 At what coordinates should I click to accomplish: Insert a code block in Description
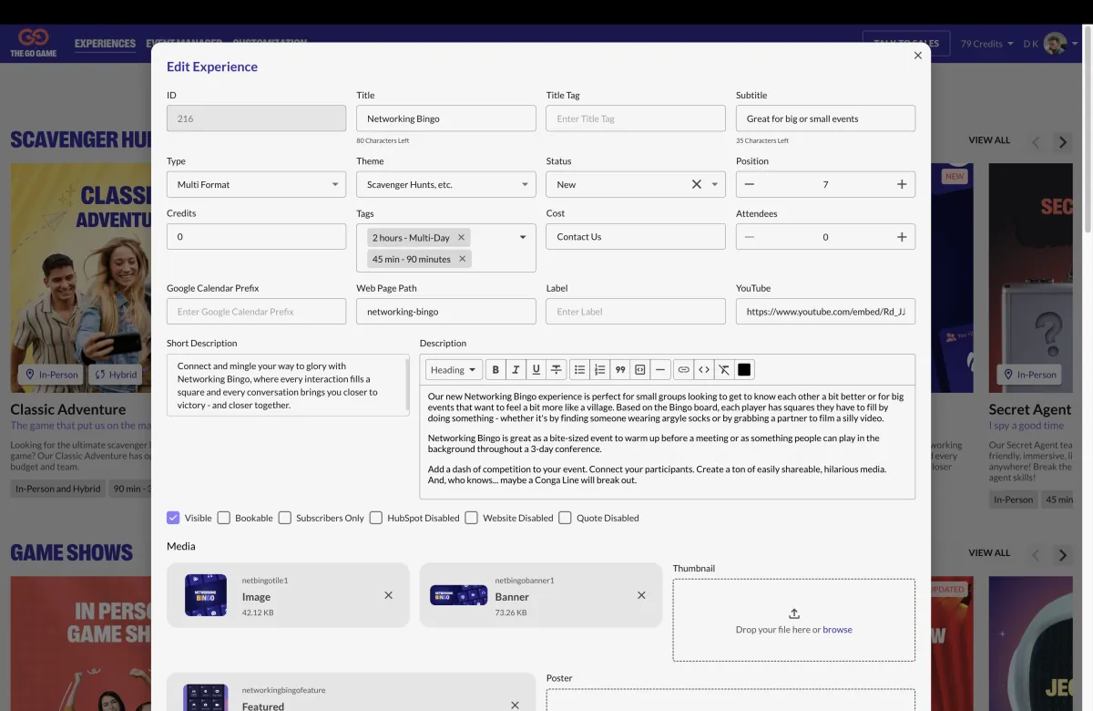click(x=639, y=370)
